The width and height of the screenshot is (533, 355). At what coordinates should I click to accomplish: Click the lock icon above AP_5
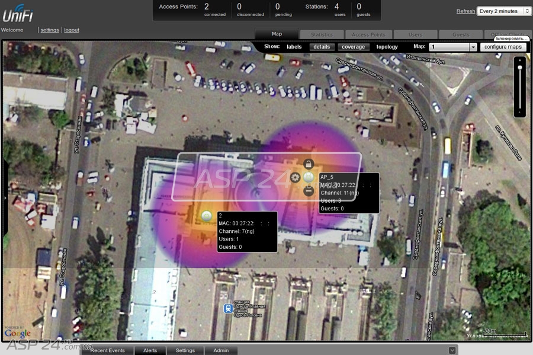tap(308, 164)
